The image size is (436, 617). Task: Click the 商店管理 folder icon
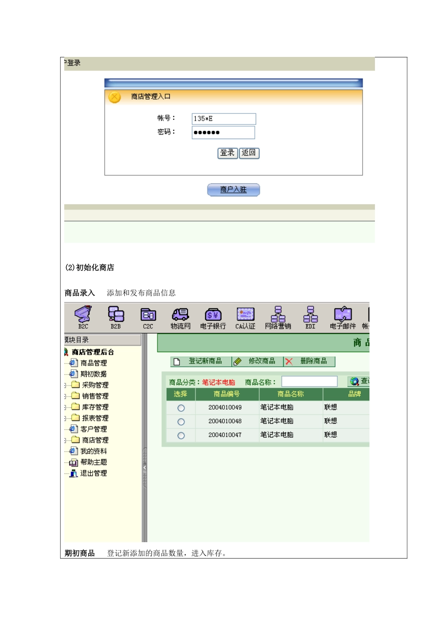pyautogui.click(x=76, y=440)
